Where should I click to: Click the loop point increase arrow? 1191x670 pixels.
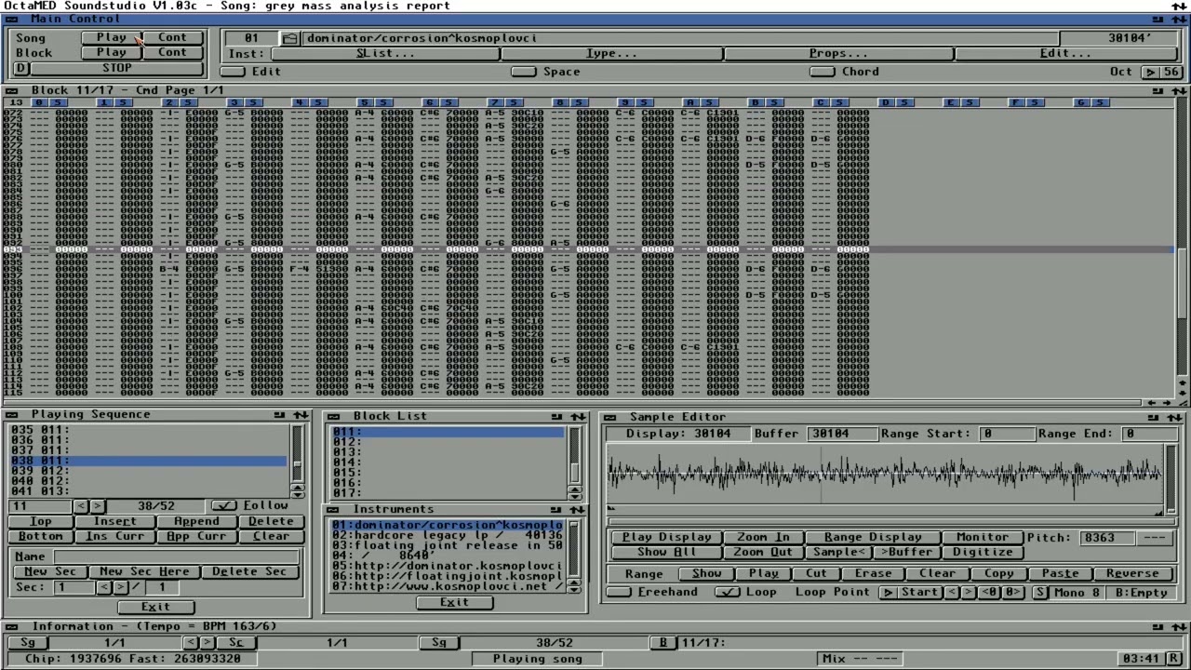point(969,593)
